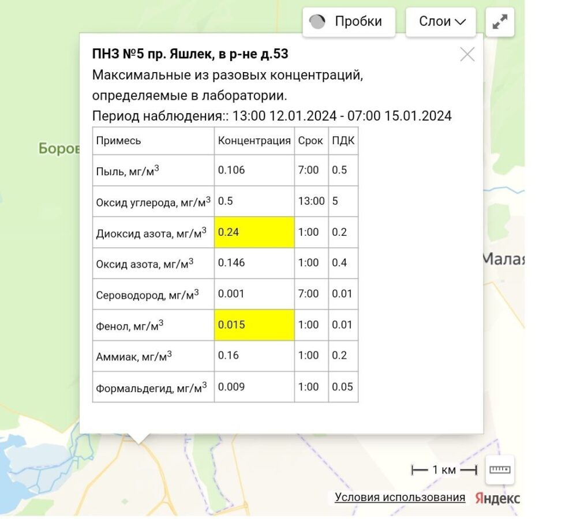Viewport: 569px width, 519px height.
Task: Toggle the Пробки traffic layer button
Action: click(x=349, y=22)
